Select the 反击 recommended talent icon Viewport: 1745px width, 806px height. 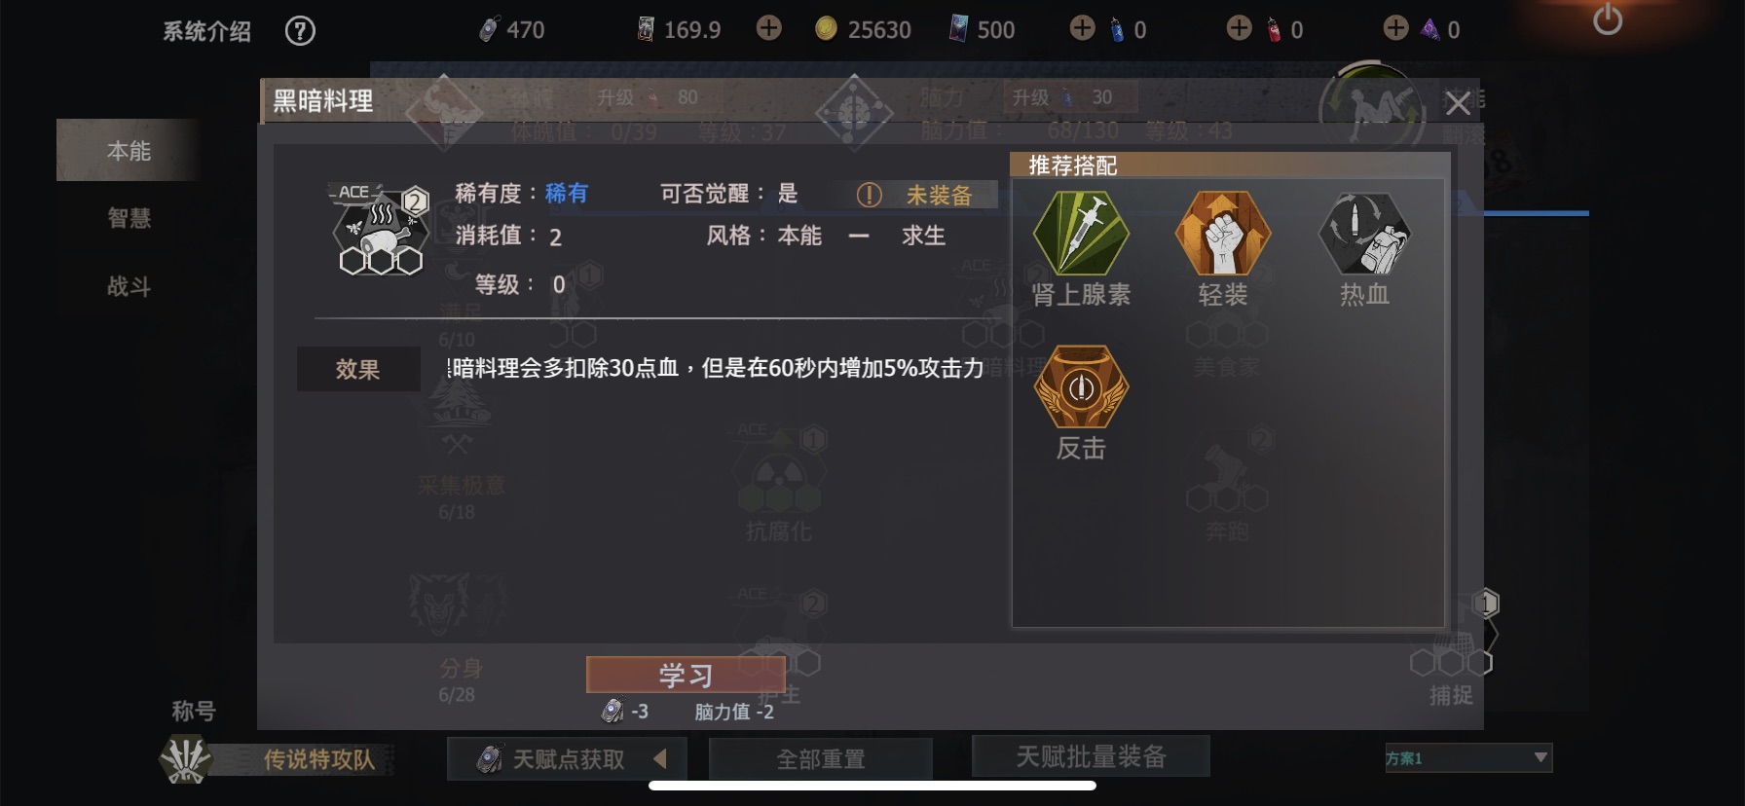[x=1081, y=387]
